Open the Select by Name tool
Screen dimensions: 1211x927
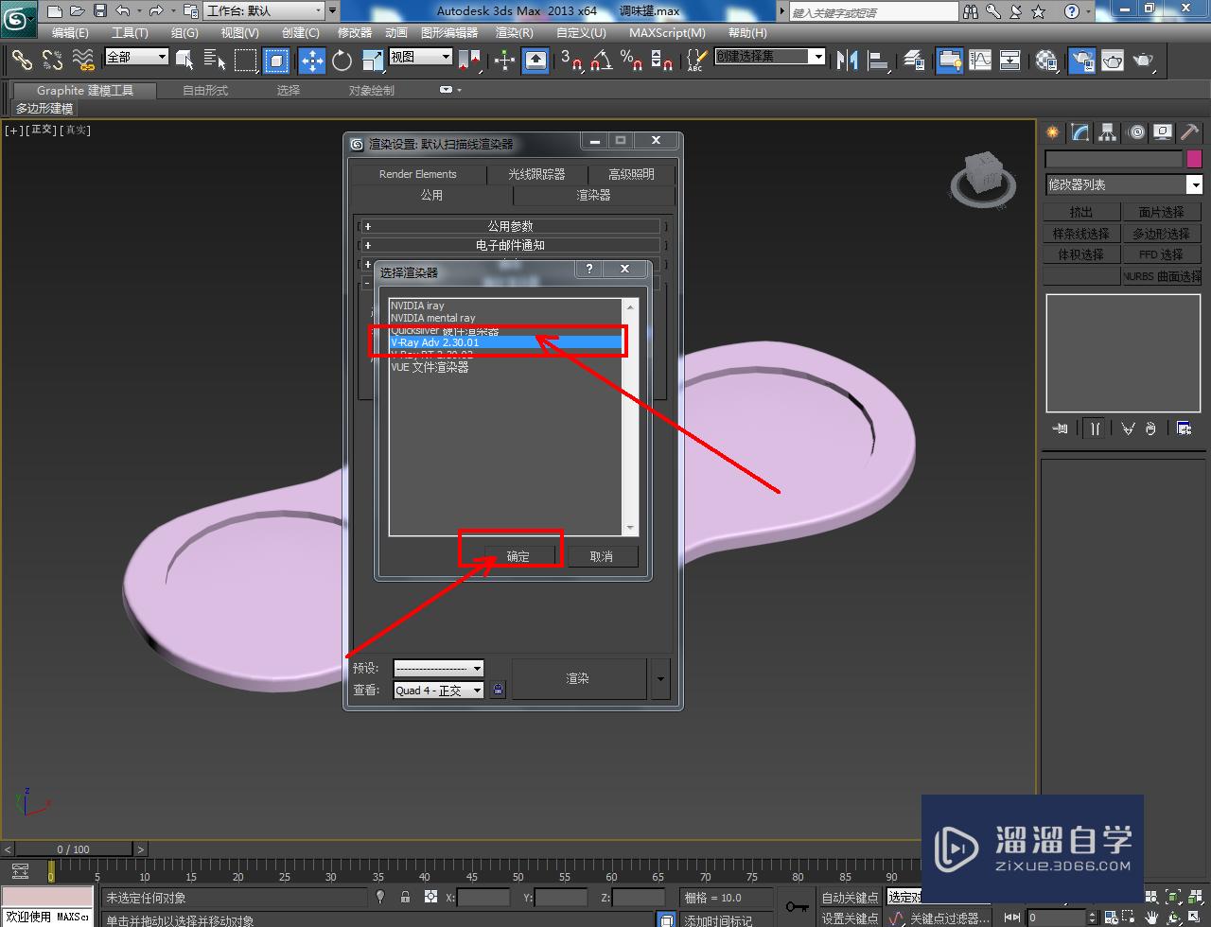click(215, 61)
